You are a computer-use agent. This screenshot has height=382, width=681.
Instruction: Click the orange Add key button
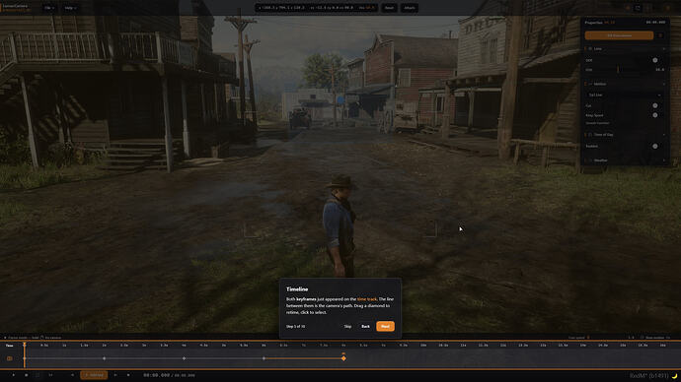click(x=94, y=375)
